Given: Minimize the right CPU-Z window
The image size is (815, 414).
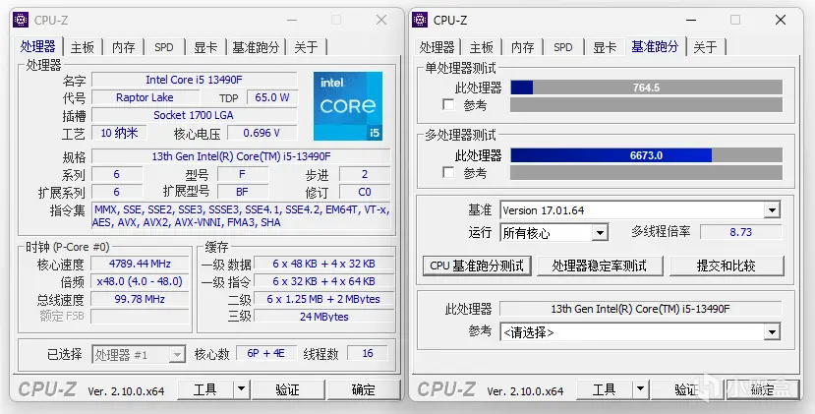Looking at the screenshot, I should click(691, 21).
